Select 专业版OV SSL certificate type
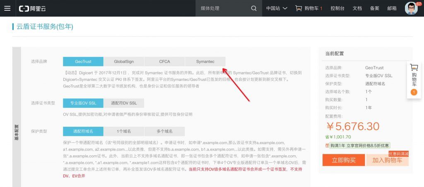 pyautogui.click(x=83, y=103)
